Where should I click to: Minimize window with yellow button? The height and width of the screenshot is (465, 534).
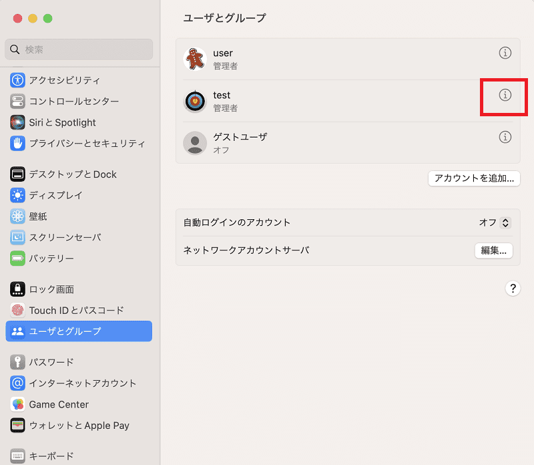33,19
